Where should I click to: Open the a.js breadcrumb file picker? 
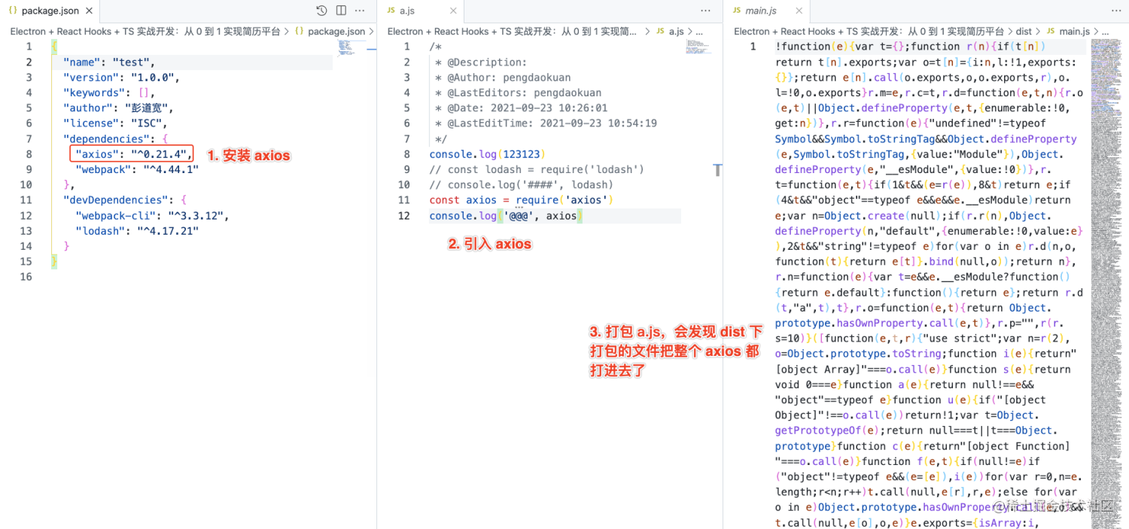(676, 32)
